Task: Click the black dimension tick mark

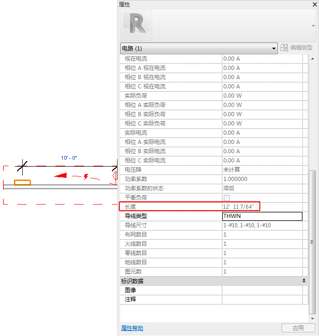Action: click(22, 166)
